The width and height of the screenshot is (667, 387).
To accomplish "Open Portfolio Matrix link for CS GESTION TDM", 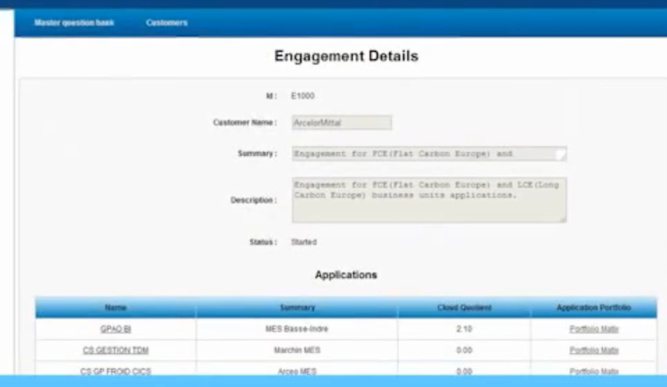I will tap(594, 350).
